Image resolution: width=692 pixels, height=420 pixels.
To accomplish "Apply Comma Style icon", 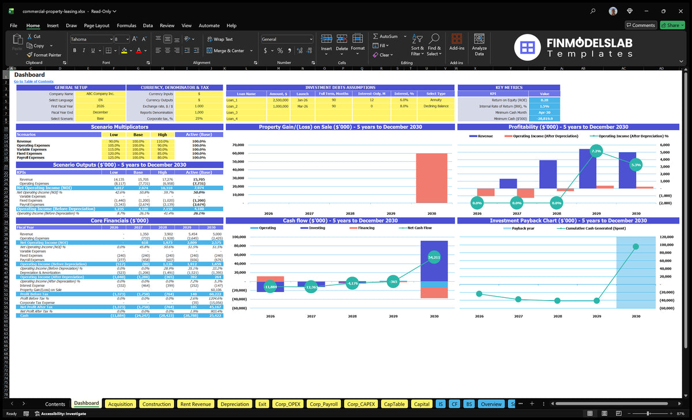I will [x=288, y=51].
